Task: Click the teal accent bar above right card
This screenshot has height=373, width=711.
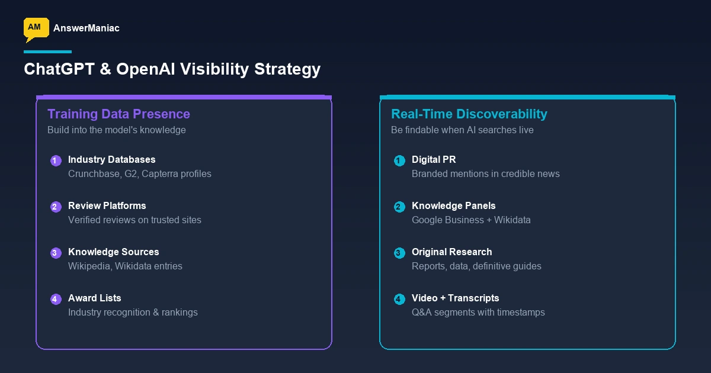Action: coord(527,96)
